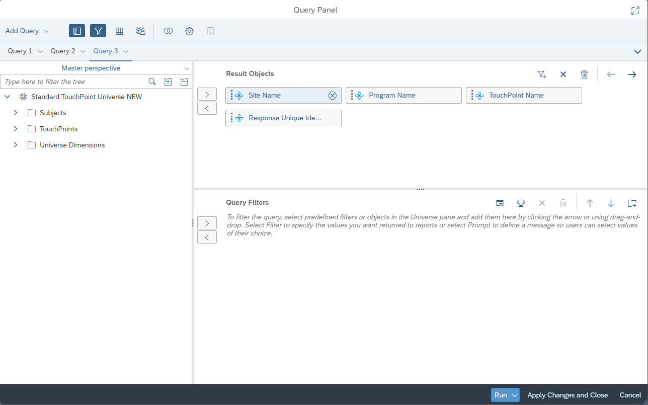Expand all tree nodes icon
The width and height of the screenshot is (648, 405).
click(x=168, y=82)
